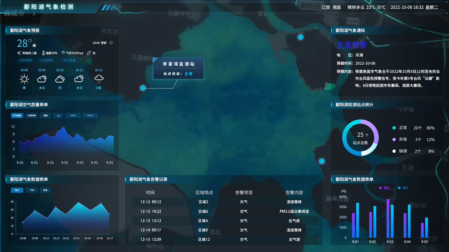This screenshot has width=449, height=252.
Task: Click the 鄱阳湖气象检测 dashboard title
Action: coord(49,7)
